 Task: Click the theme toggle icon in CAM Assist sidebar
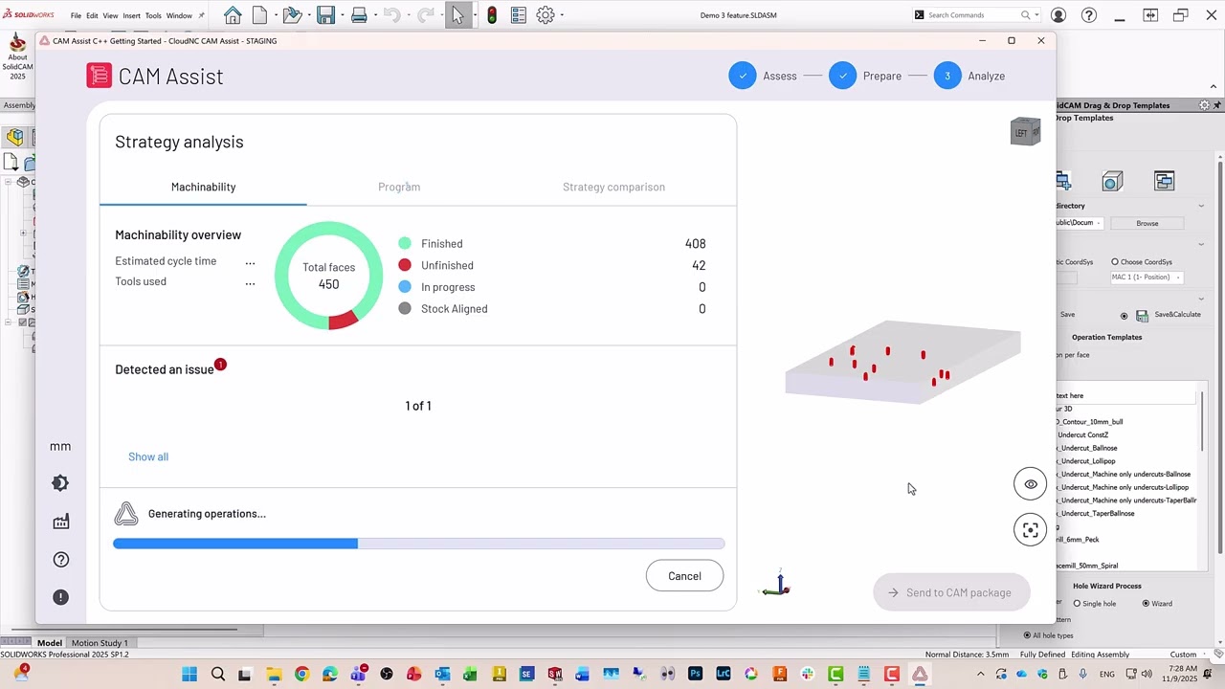coord(60,483)
